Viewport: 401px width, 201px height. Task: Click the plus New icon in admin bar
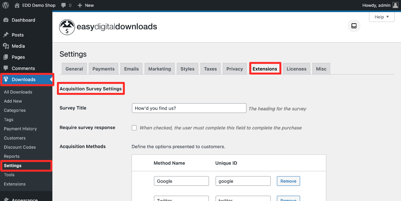tap(80, 5)
